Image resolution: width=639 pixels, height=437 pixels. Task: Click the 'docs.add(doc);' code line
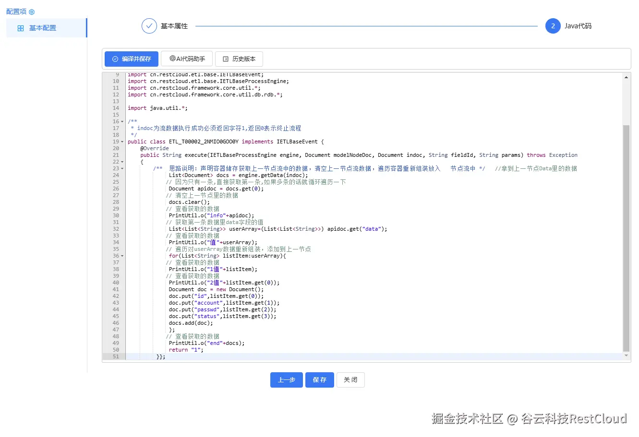(x=191, y=323)
